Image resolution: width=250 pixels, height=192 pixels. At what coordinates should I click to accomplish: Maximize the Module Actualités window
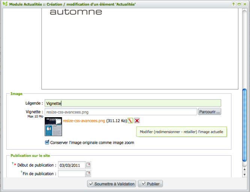tap(239, 4)
